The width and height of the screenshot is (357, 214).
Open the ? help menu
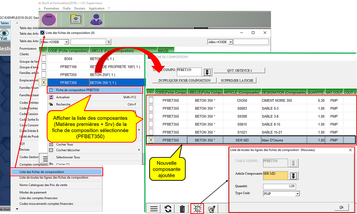[x=109, y=8]
